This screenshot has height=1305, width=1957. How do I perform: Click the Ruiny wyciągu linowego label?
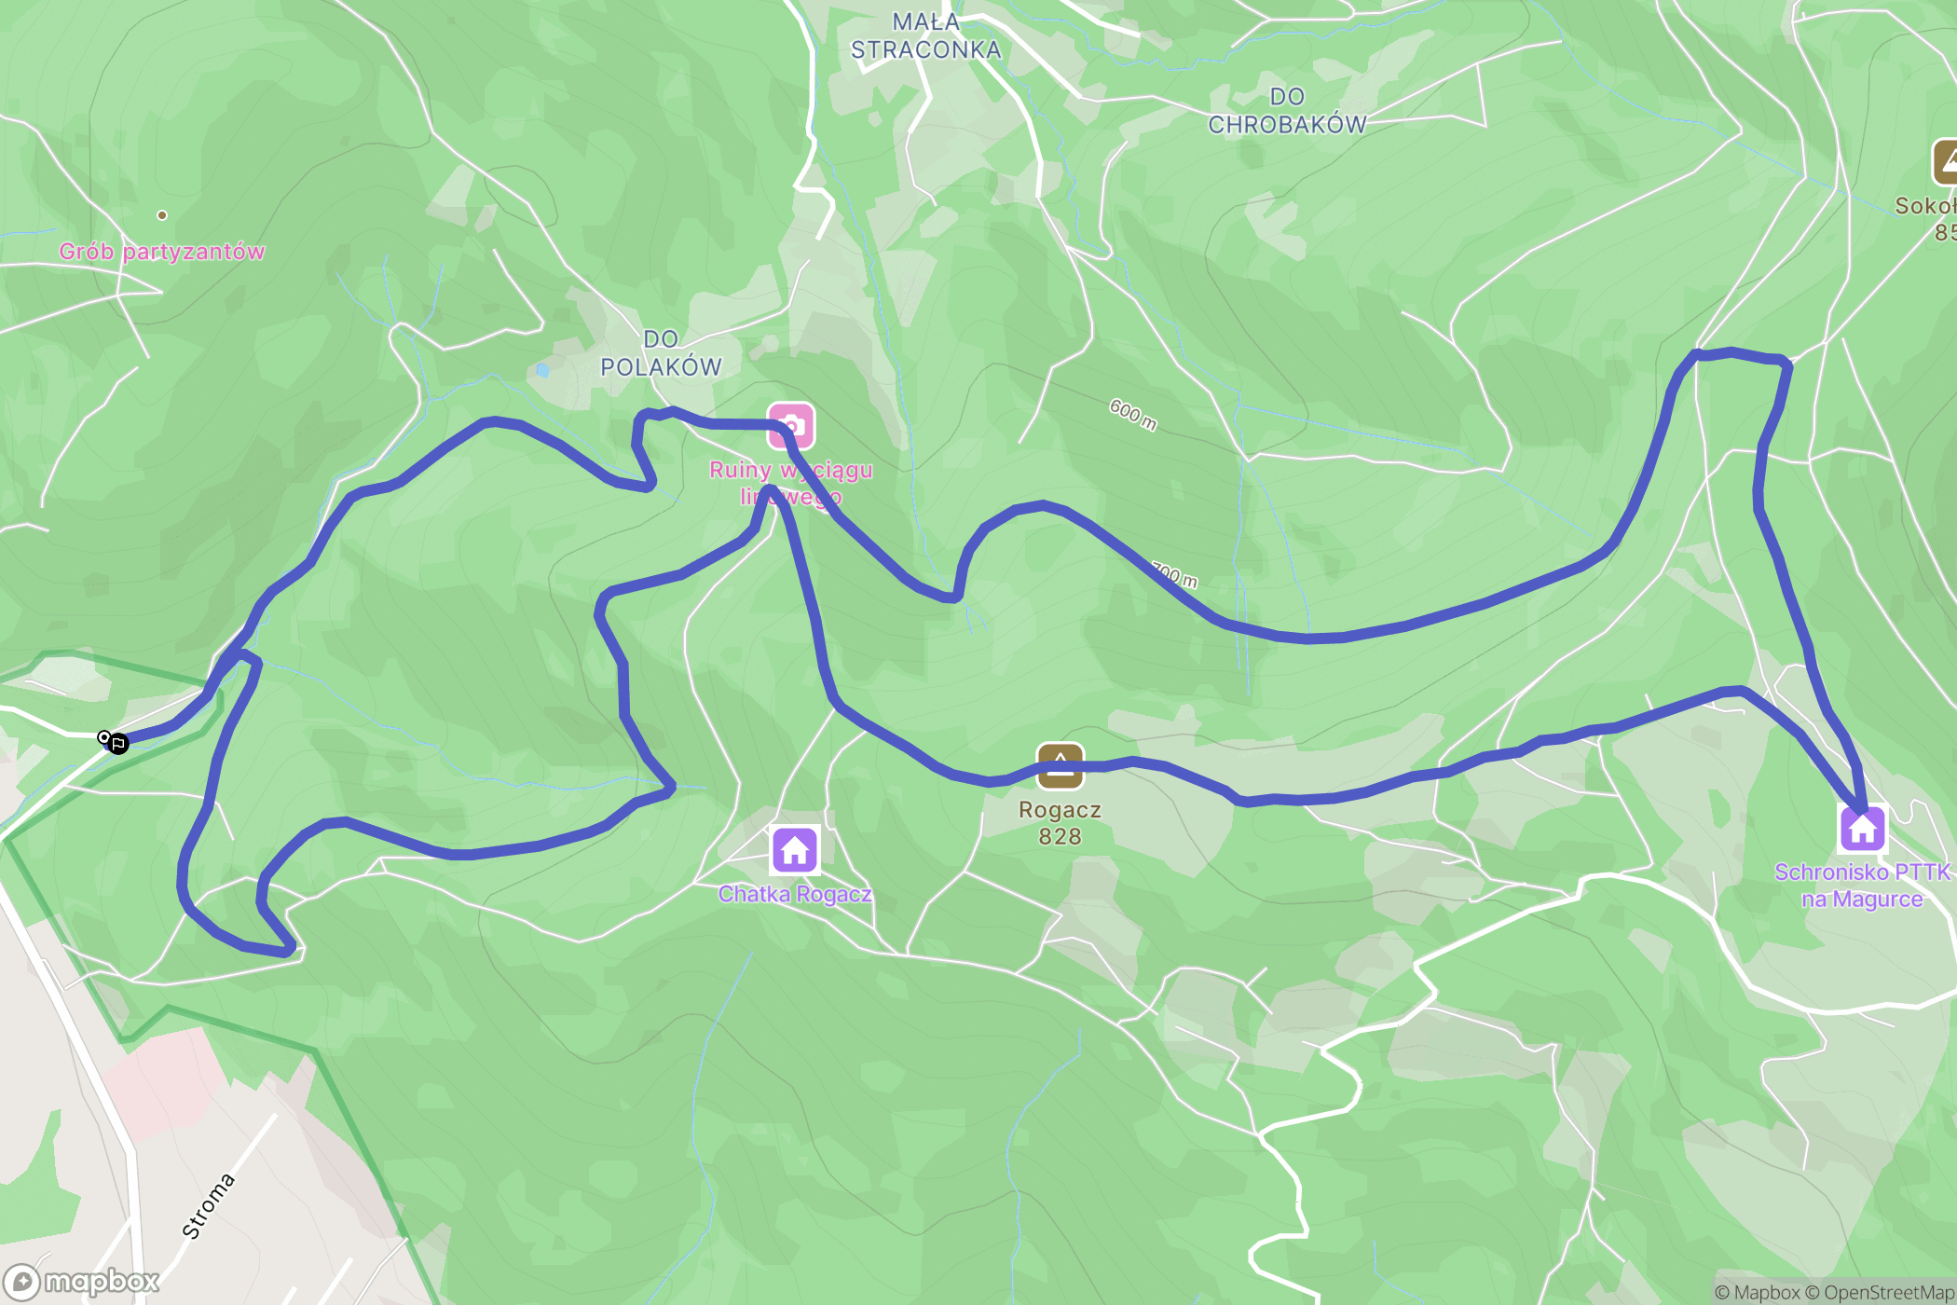[x=791, y=483]
